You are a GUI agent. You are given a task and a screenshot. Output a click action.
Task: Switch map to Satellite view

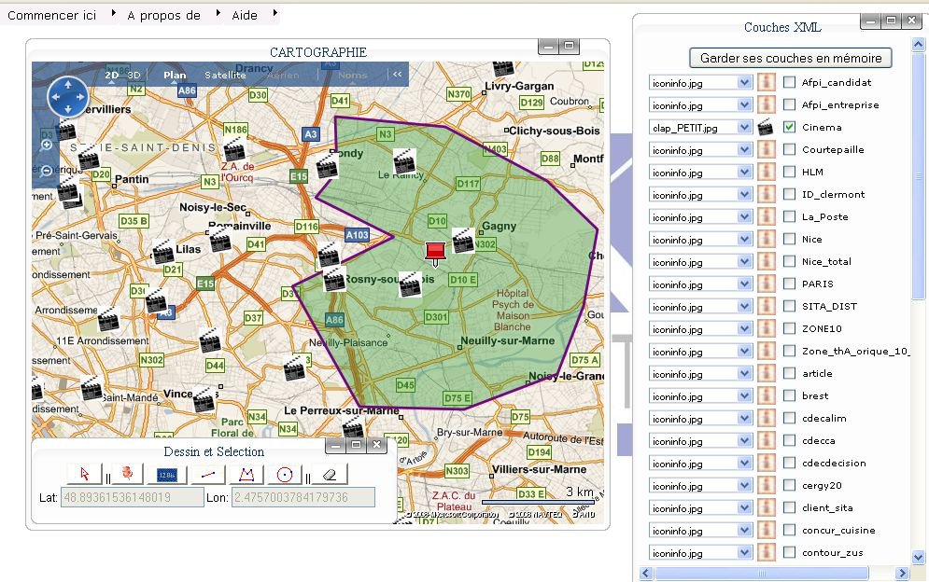pyautogui.click(x=225, y=75)
